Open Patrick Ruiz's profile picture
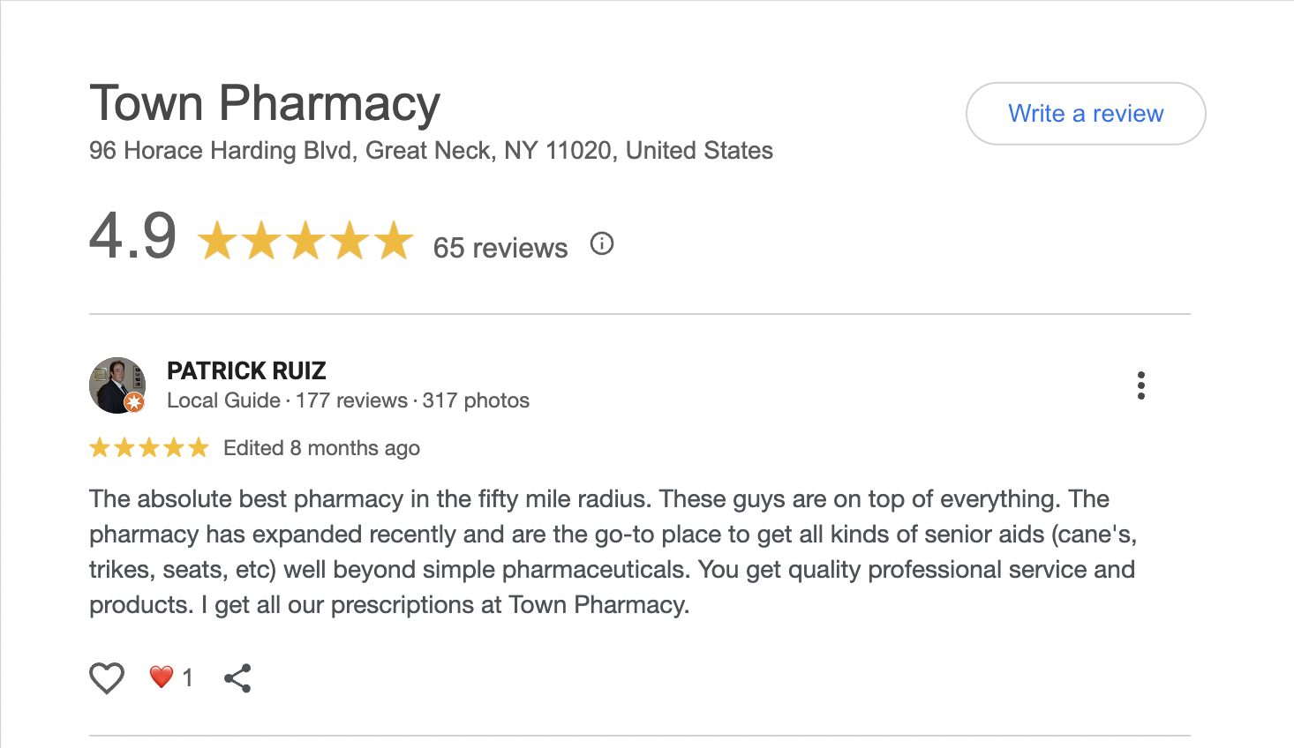Screen dimensions: 1294x748 pos(117,385)
